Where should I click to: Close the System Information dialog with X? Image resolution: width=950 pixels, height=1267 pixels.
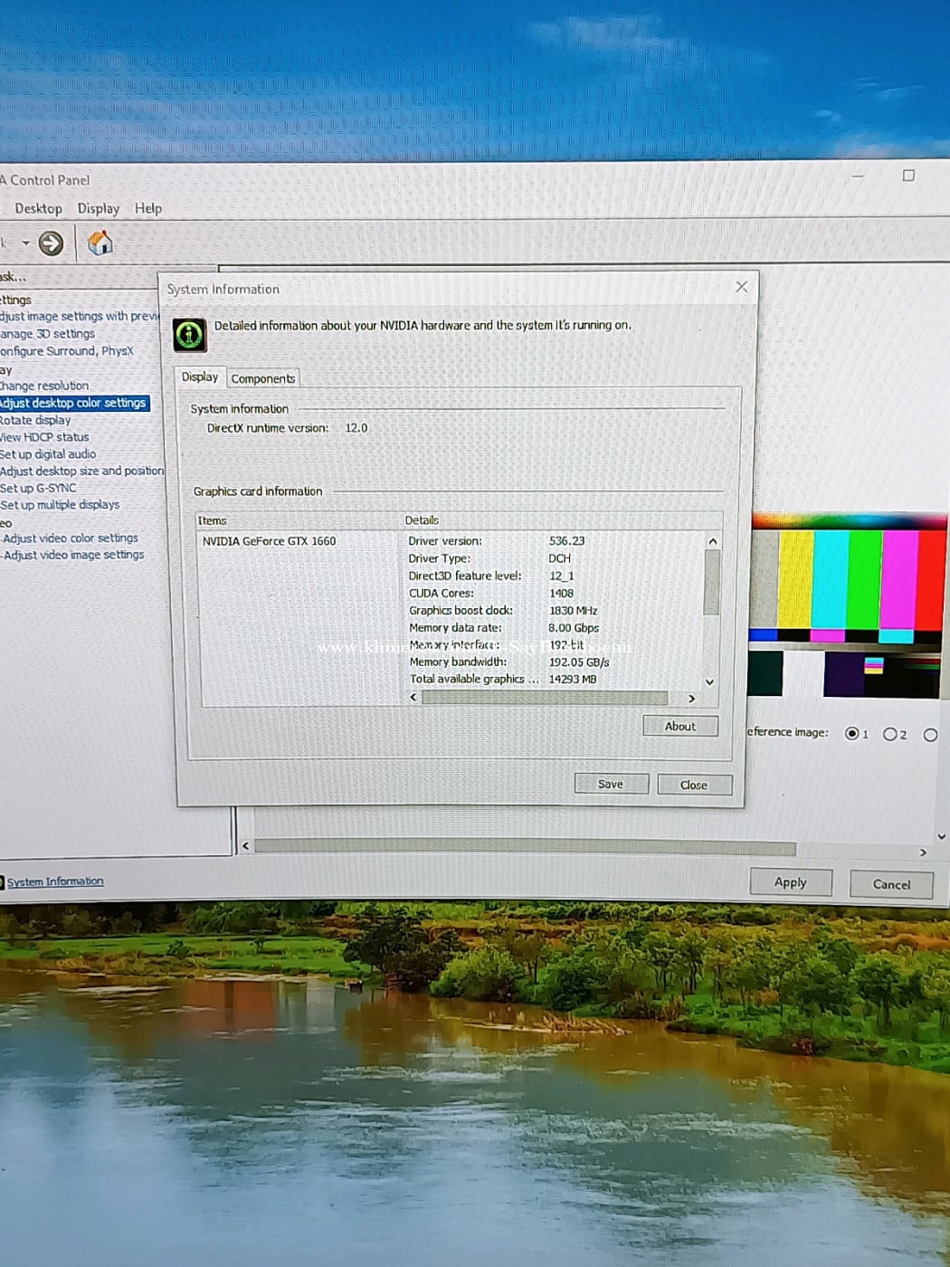(741, 287)
